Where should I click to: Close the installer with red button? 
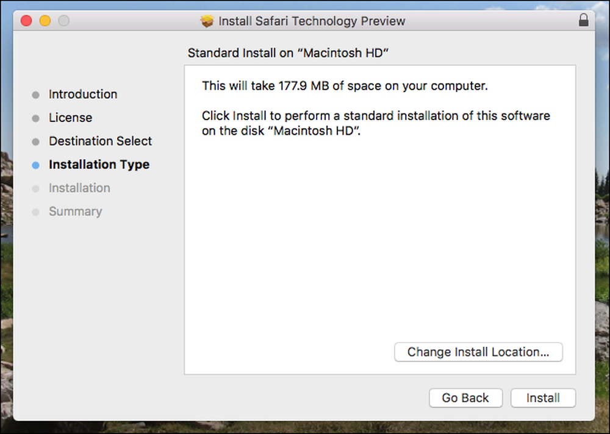point(26,21)
